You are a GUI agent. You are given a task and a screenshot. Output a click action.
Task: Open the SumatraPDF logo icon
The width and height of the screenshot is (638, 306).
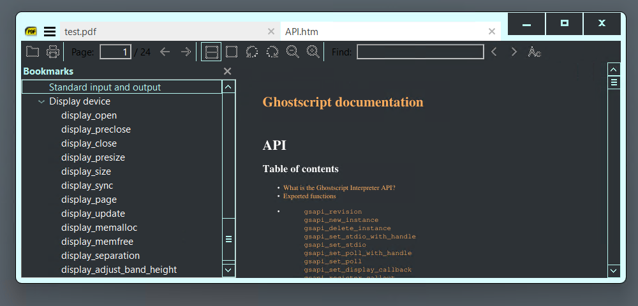click(x=31, y=31)
